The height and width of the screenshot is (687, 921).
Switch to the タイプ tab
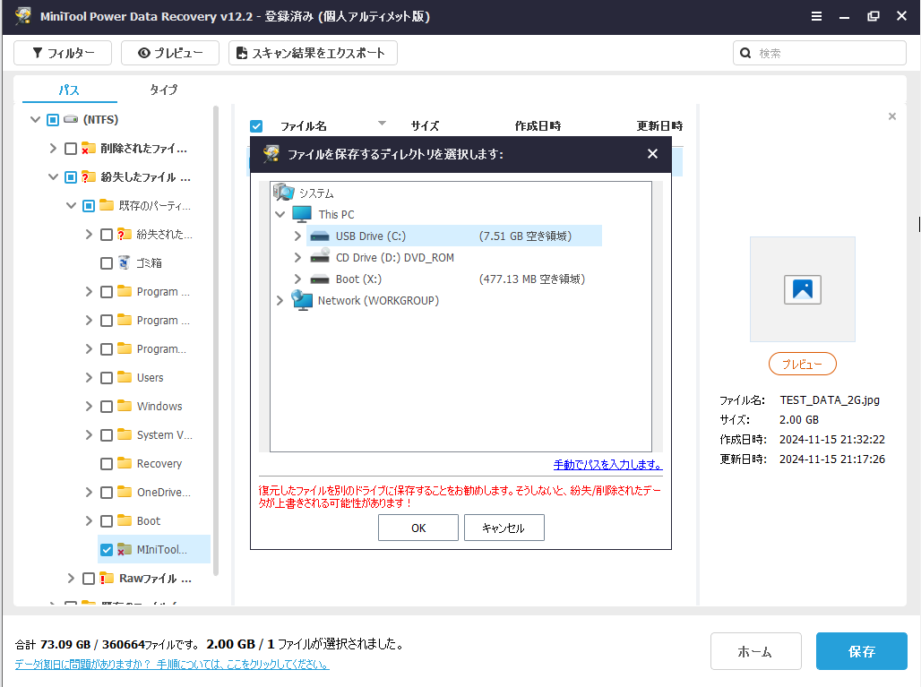point(163,90)
